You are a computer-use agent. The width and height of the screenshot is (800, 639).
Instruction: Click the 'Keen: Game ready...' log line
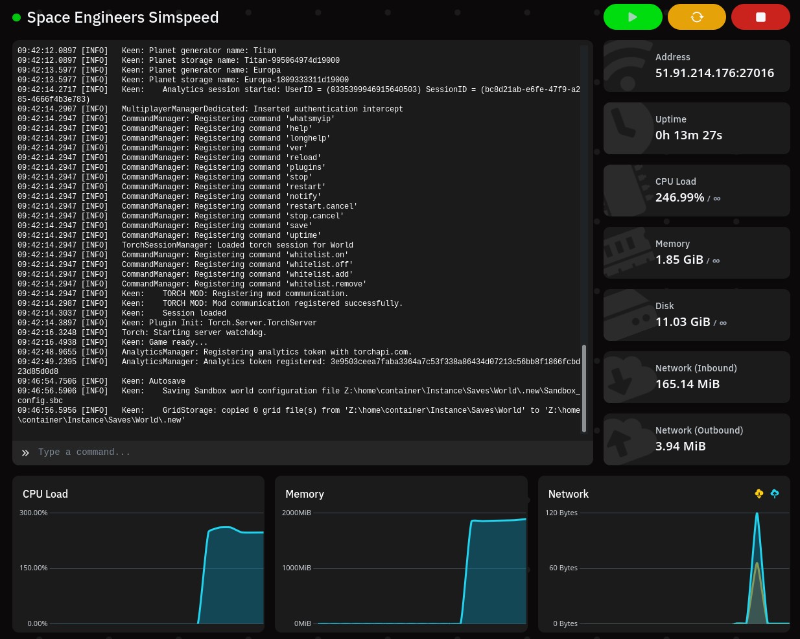coord(113,342)
